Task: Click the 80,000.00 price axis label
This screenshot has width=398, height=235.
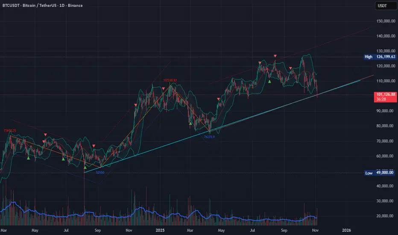Action: click(386, 126)
